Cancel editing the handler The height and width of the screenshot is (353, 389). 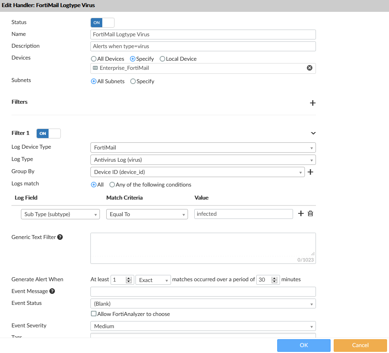360,345
